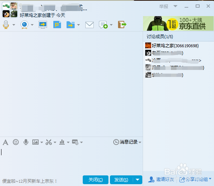Open voice call options dropdown arrow
Image resolution: width=214 pixels, height=186 pixels.
coord(14,25)
